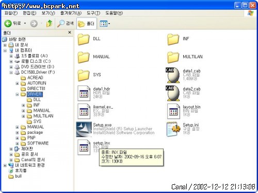Select the data1.cab file icon
This screenshot has width=258, height=193.
point(173,75)
